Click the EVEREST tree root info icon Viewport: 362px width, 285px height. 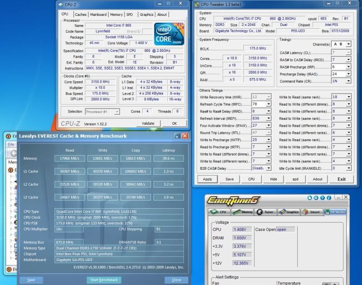10,170
